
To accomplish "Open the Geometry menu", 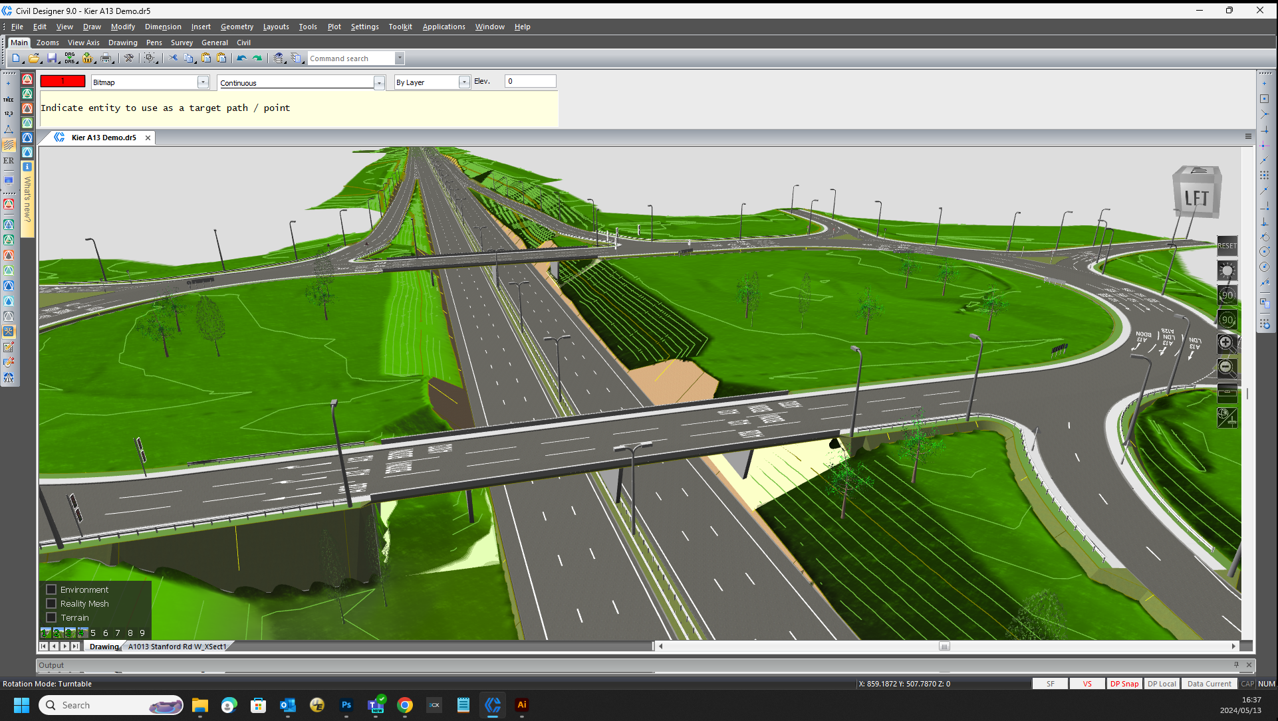I will 237,27.
